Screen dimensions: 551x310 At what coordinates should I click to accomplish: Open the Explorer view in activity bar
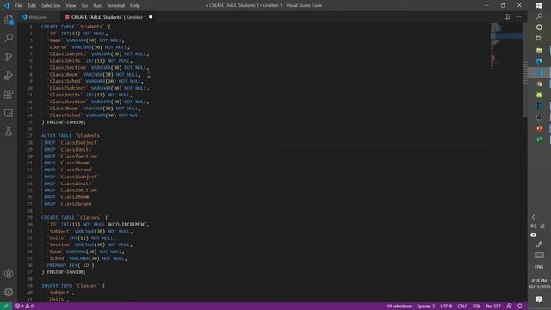point(9,19)
